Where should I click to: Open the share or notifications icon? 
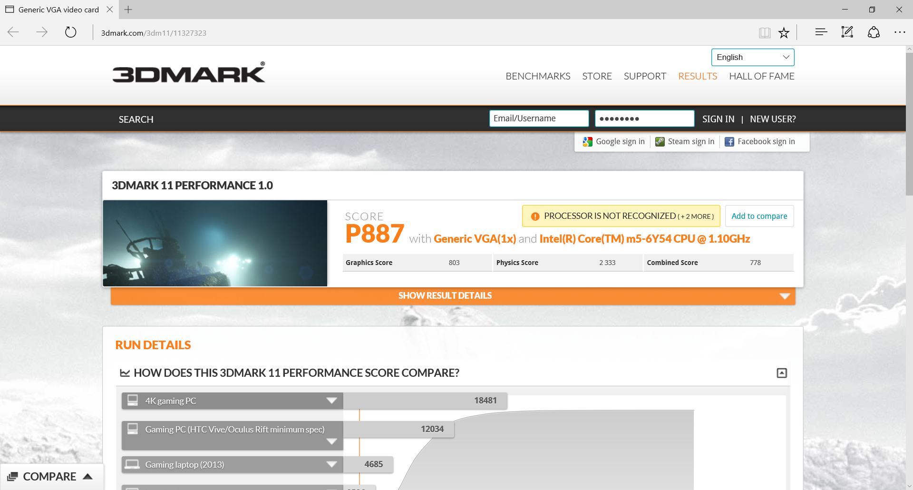pyautogui.click(x=874, y=32)
